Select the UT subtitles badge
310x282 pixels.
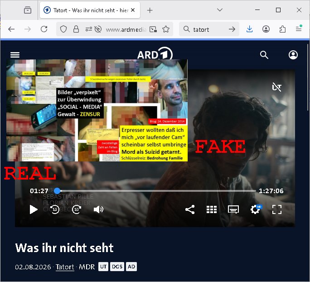[x=103, y=267]
